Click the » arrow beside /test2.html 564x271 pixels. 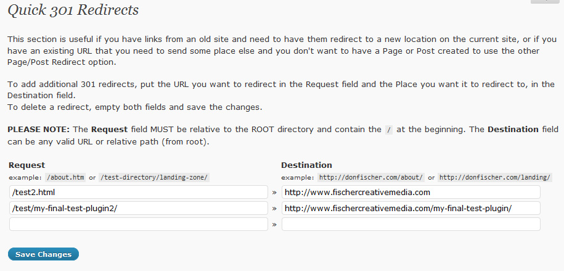(x=274, y=193)
